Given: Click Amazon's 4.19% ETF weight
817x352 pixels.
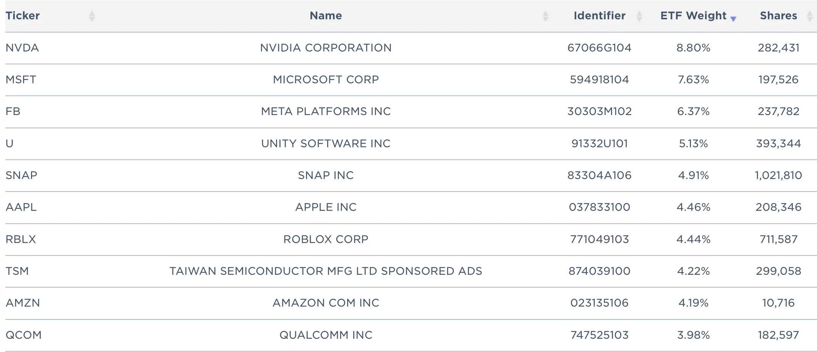Looking at the screenshot, I should [x=693, y=303].
